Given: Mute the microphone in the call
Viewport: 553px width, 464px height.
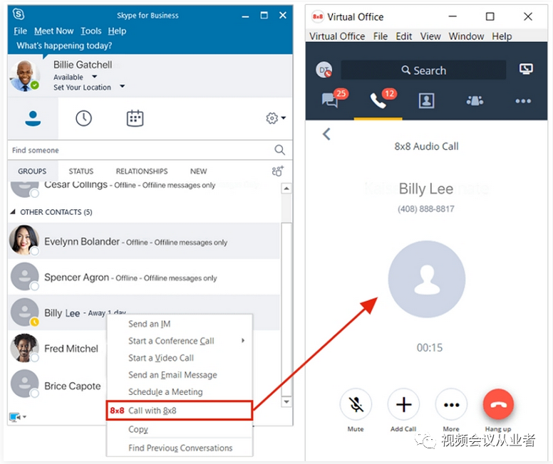Looking at the screenshot, I should (356, 404).
